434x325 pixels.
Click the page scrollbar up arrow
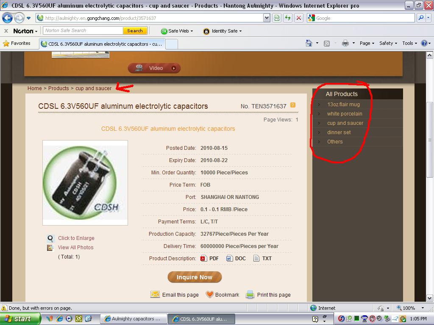[x=429, y=55]
